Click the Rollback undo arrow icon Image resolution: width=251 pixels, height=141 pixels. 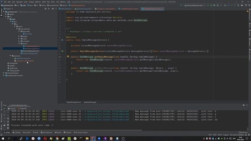point(238,5)
